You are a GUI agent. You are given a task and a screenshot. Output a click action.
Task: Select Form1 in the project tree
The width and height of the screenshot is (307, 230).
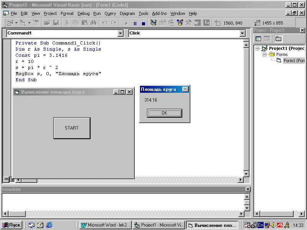pos(294,61)
